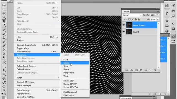Select the Eraser tool
The height and width of the screenshot is (99, 177).
pyautogui.click(x=4, y=46)
